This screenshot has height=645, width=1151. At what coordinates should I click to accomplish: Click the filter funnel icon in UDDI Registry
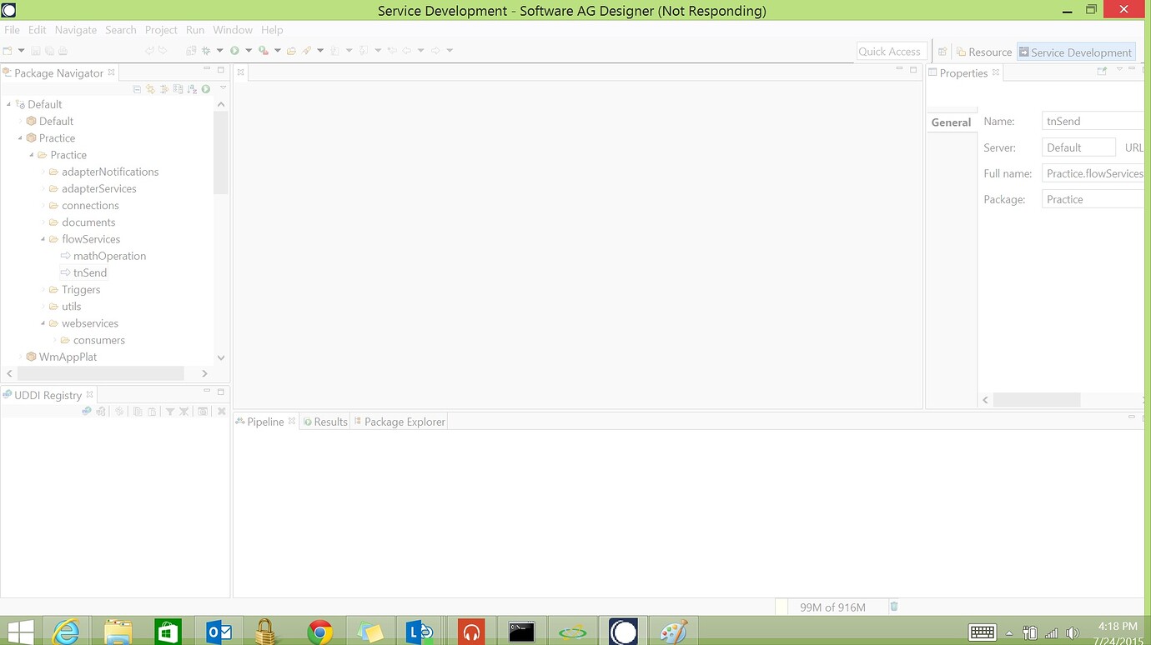pos(169,412)
